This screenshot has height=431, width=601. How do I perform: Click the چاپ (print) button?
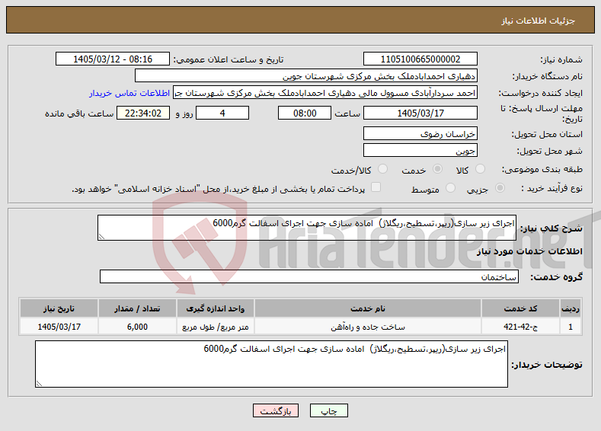click(x=329, y=410)
